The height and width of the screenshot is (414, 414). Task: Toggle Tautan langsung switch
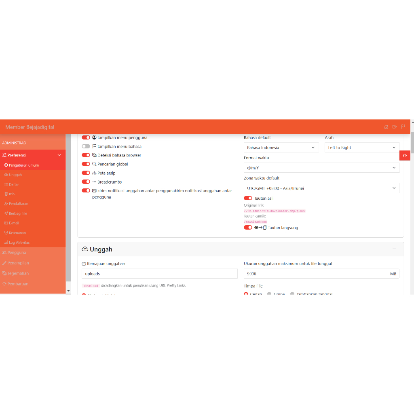coord(248,228)
